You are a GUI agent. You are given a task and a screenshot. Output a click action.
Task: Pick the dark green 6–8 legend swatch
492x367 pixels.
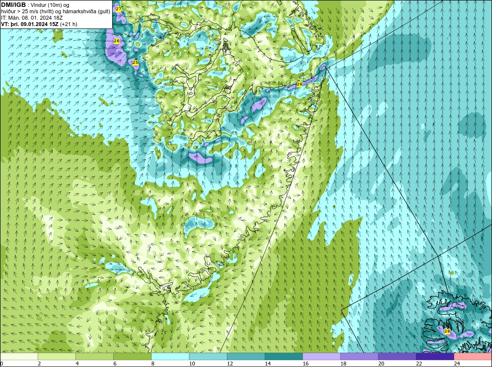click(x=132, y=356)
